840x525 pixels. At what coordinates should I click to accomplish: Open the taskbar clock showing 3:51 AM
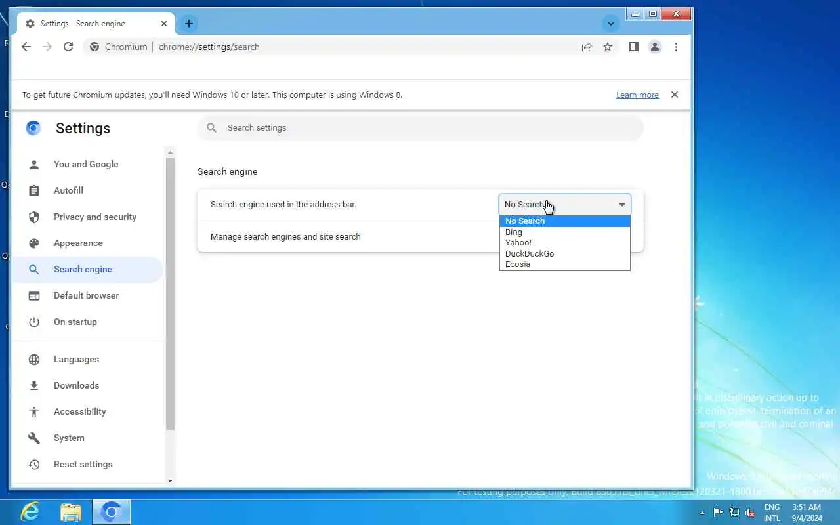click(807, 513)
